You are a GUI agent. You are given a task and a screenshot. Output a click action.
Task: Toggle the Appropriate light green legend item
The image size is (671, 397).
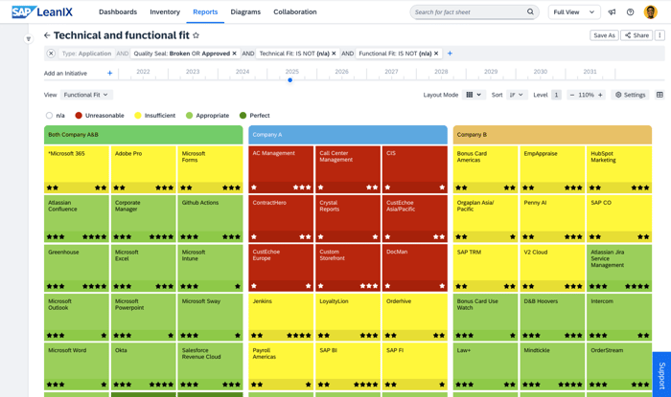(208, 115)
